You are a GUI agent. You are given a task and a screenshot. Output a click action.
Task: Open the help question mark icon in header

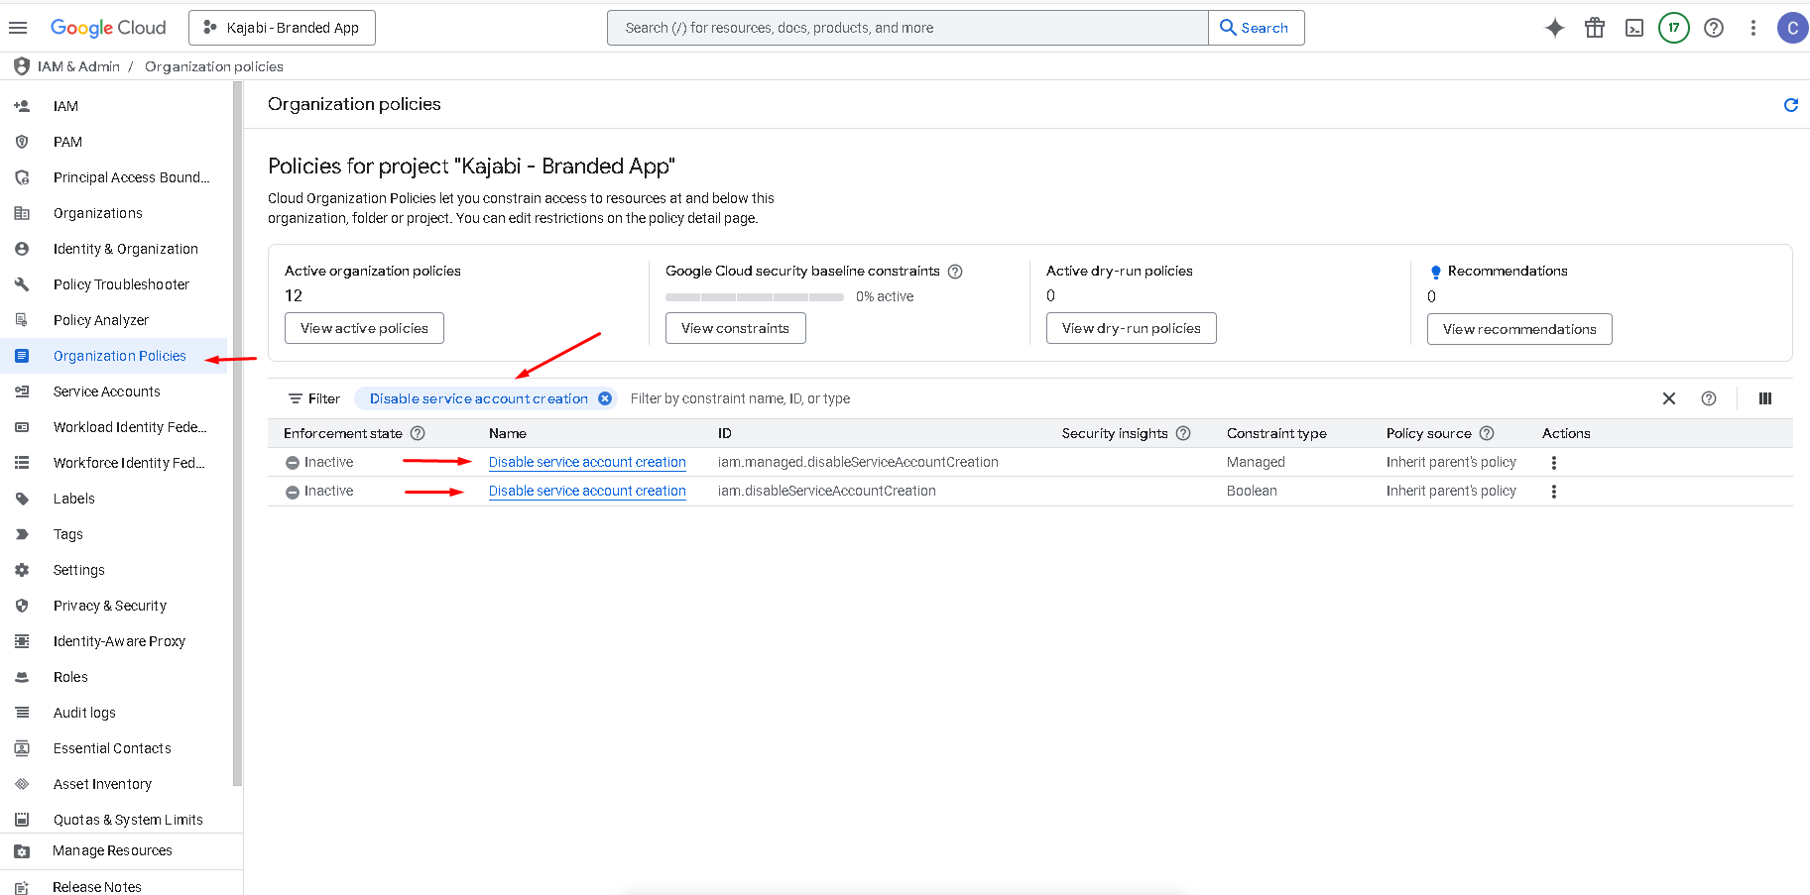1714,28
